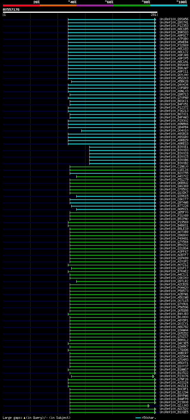Select the UniRef100_P23808 label
The width and height of the screenshot is (190, 420).
pos(174,402)
